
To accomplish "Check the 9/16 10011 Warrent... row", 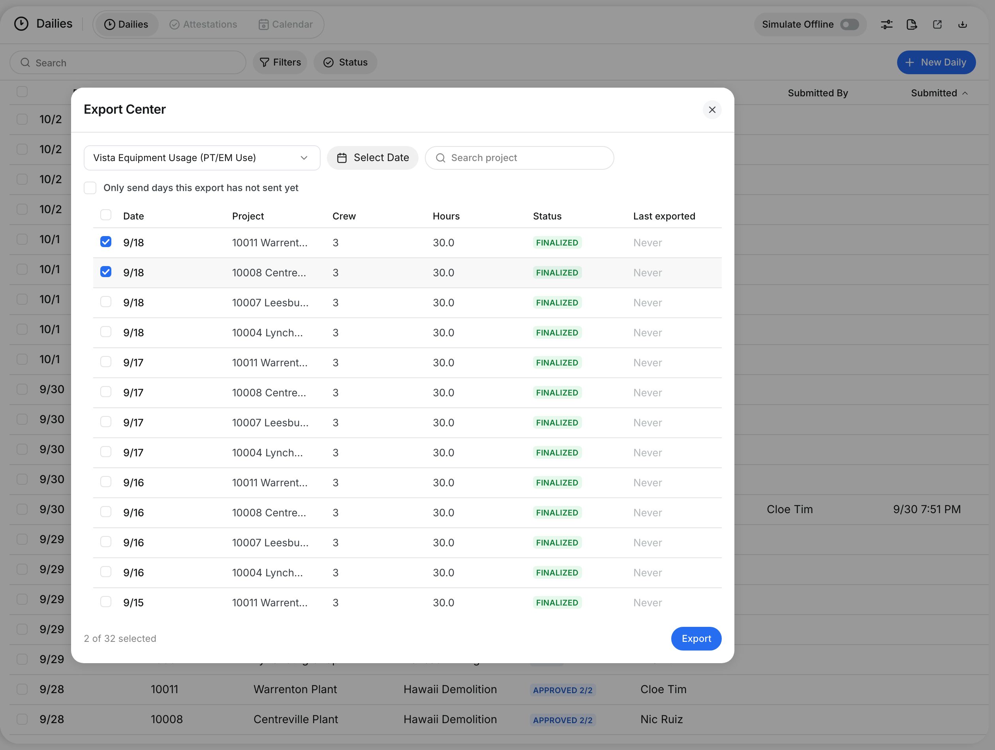I will click(106, 482).
